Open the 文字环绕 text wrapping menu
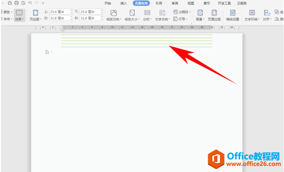Viewport: 284px width, 172px height. [x=252, y=15]
